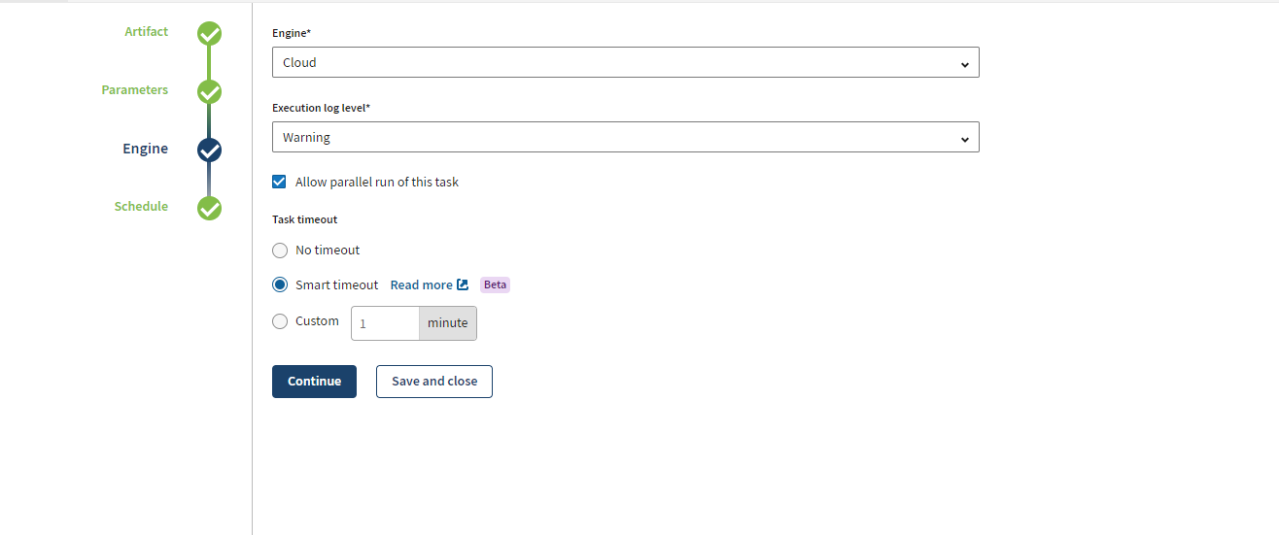
Task: Uncheck Allow parallel run of this task
Action: [x=280, y=182]
